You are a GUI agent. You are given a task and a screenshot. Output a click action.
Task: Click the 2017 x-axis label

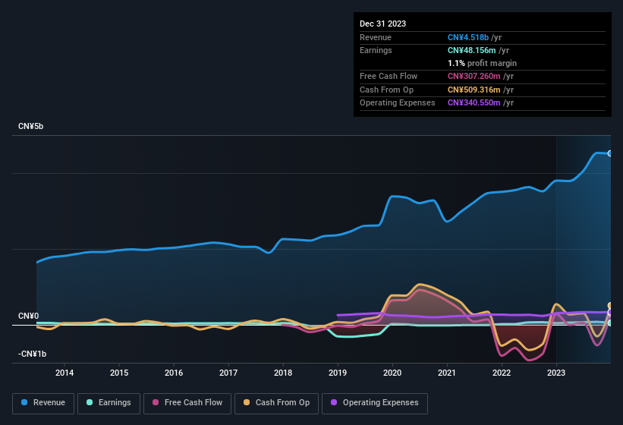point(228,373)
